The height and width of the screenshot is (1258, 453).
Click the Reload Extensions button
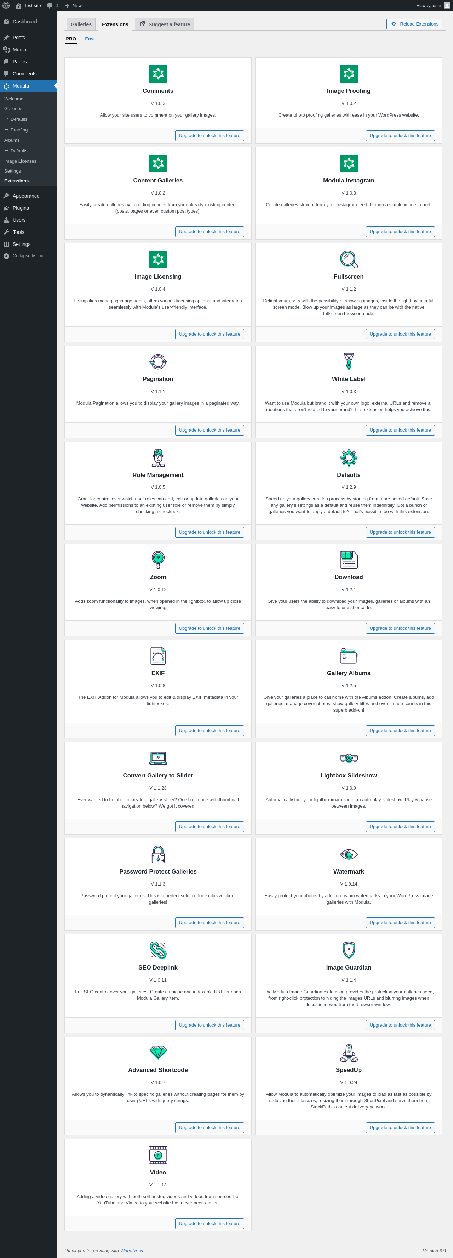(x=414, y=24)
